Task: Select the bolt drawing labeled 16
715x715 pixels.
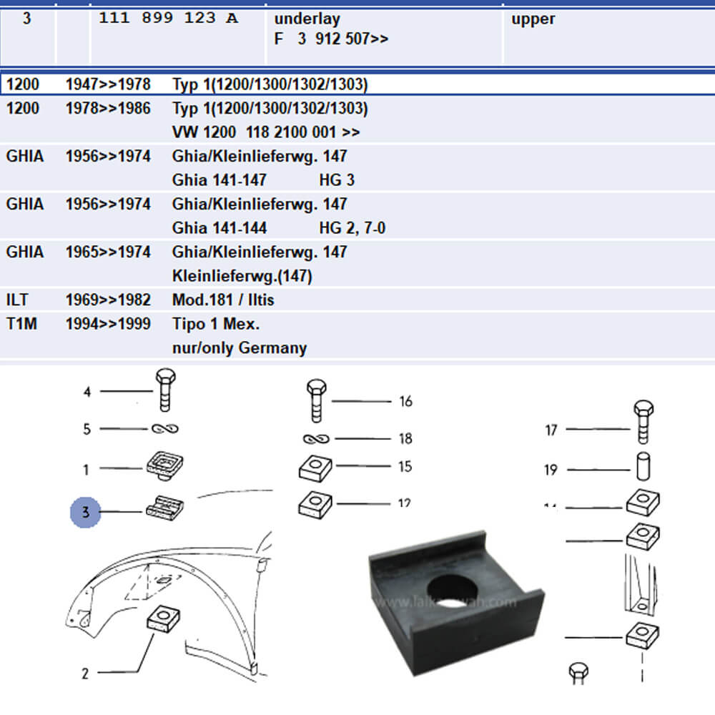Action: (315, 400)
